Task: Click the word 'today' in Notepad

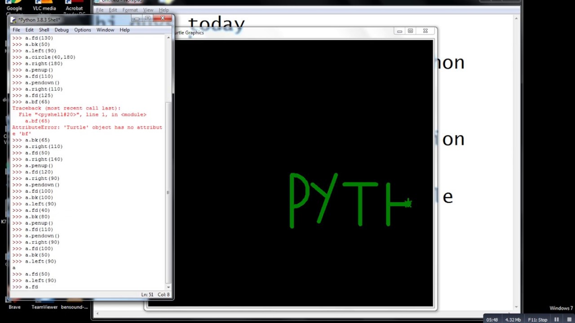Action: click(216, 25)
